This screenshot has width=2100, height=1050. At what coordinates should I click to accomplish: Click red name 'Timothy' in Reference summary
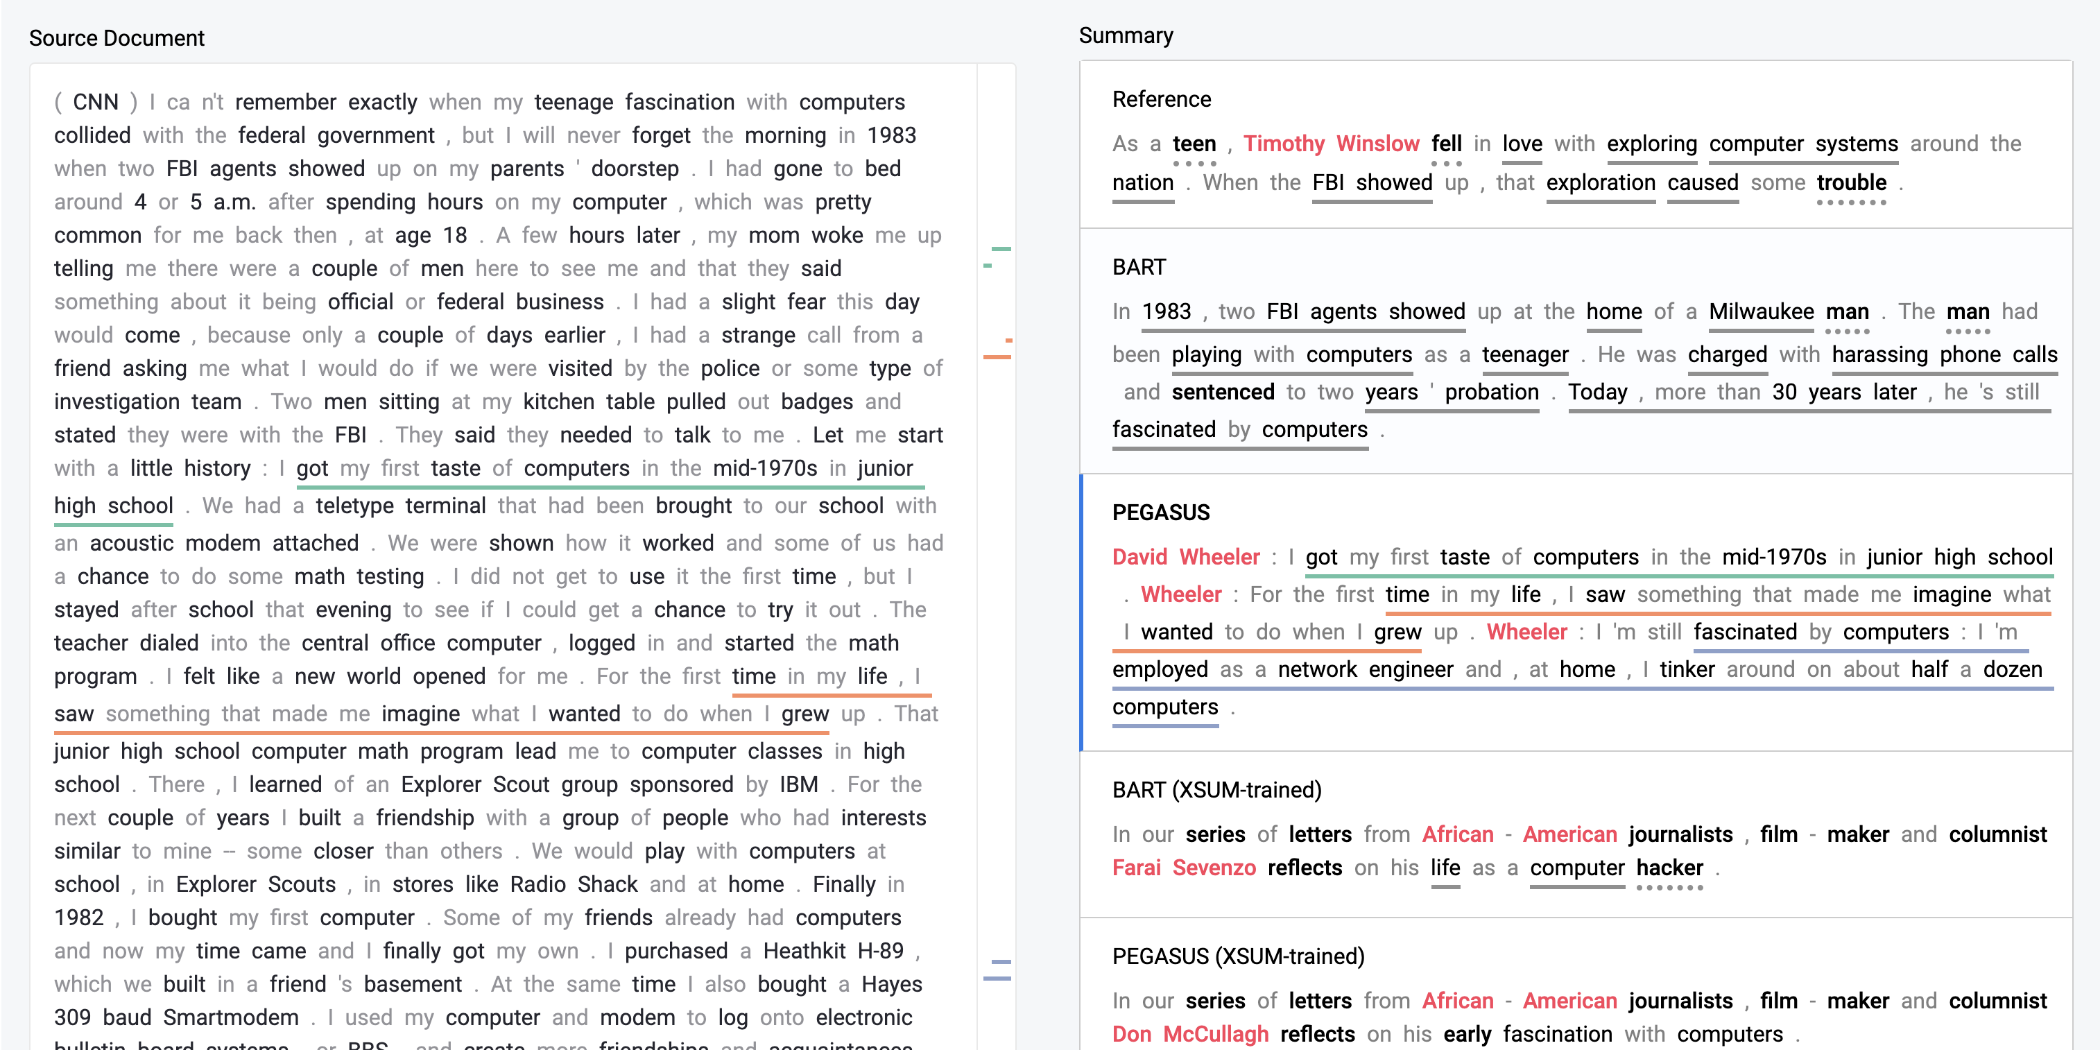click(x=1283, y=144)
